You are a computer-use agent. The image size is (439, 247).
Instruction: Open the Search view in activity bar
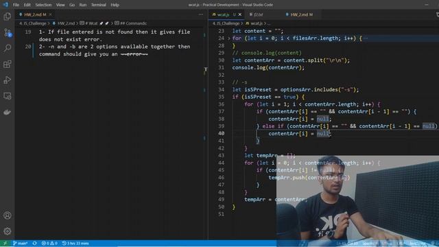8,48
